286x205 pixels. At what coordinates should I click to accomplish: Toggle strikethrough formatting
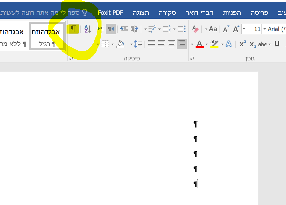coord(262,44)
